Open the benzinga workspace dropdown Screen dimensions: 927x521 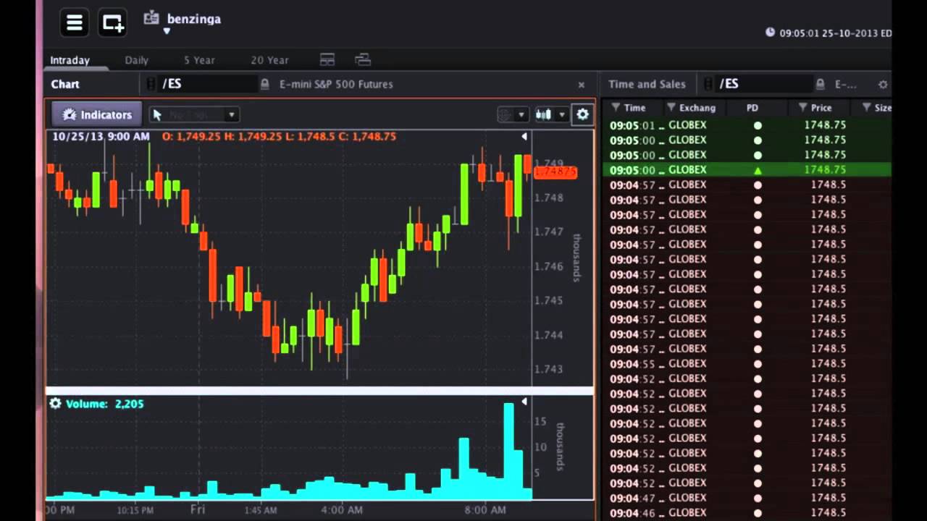pos(167,32)
